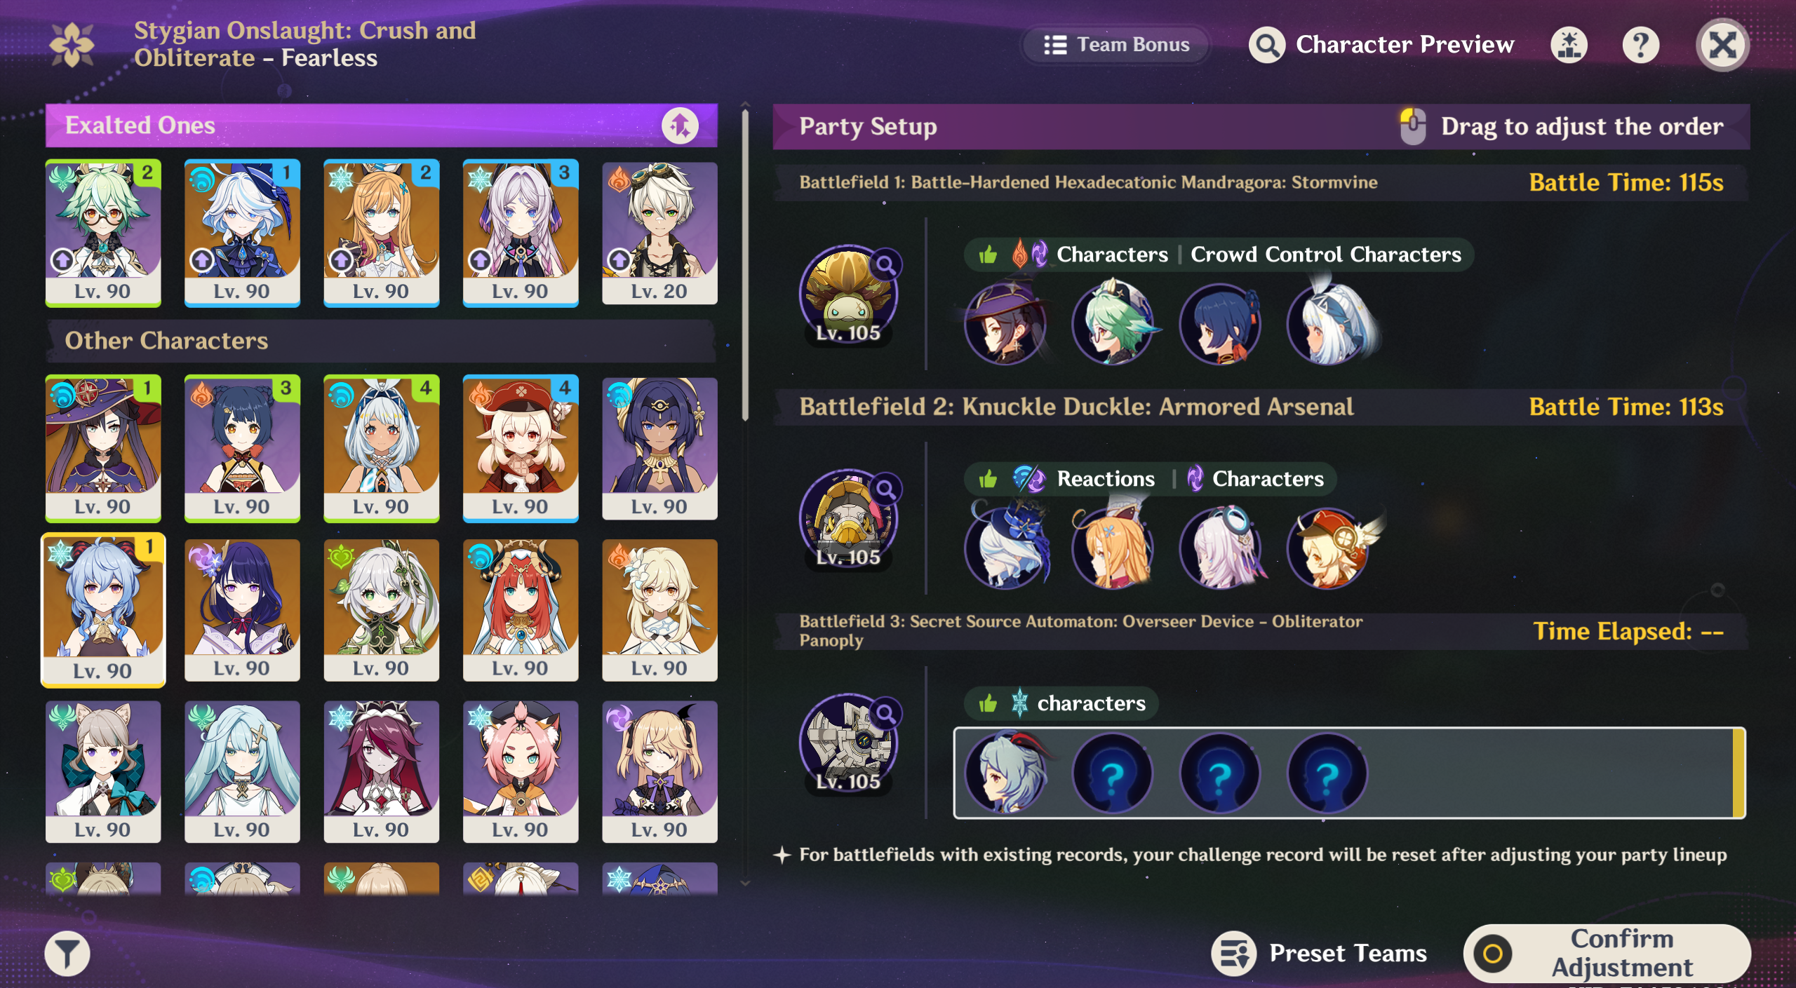This screenshot has height=988, width=1796.
Task: Click the ranking podium icon at top
Action: 1569,45
